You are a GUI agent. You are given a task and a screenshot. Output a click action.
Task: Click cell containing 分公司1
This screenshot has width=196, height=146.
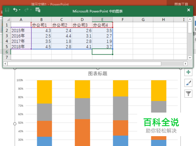point(41,25)
